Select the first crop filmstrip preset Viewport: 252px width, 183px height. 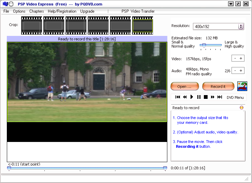tap(31, 25)
